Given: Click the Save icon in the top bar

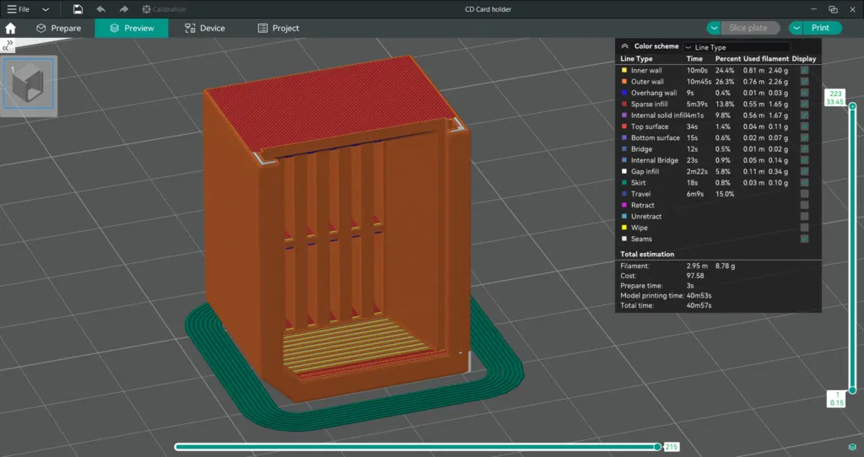Looking at the screenshot, I should pos(78,9).
